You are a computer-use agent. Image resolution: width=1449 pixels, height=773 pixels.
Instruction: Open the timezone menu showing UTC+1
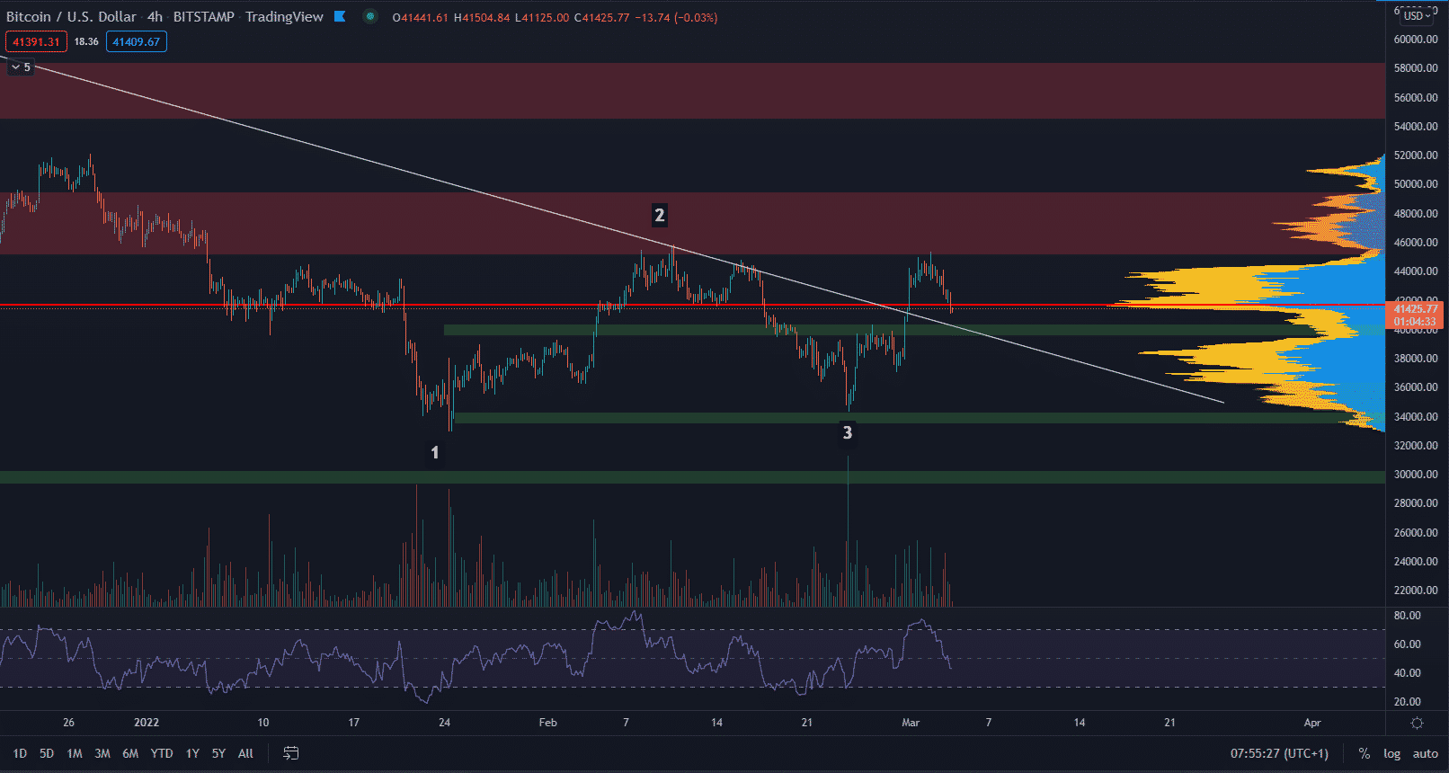tap(1279, 753)
